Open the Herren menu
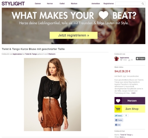The image size is (148, 138). 50,4
